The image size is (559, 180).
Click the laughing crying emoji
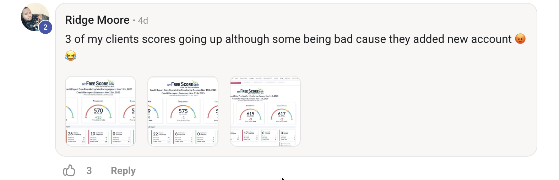[x=71, y=56]
